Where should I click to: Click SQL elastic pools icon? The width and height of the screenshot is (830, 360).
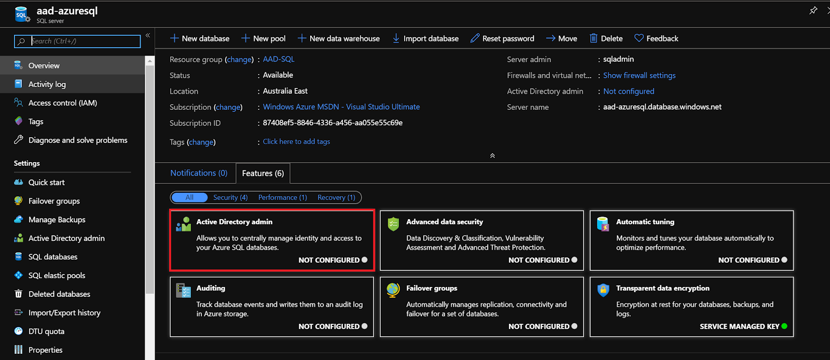point(18,276)
